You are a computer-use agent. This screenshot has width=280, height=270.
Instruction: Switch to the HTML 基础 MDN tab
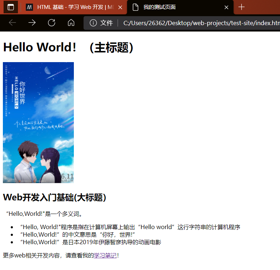click(74, 7)
